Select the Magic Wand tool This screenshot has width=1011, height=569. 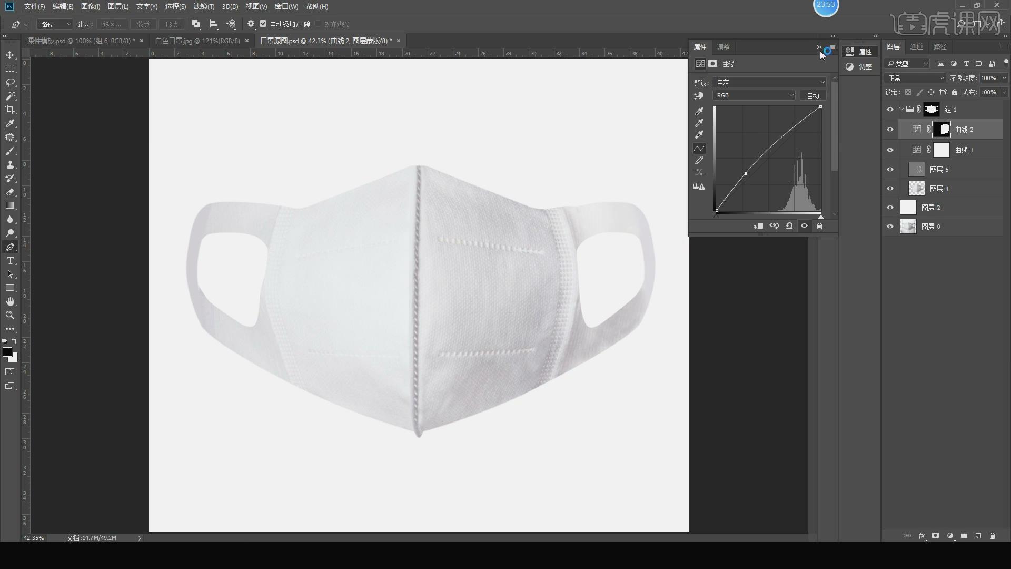[x=10, y=96]
